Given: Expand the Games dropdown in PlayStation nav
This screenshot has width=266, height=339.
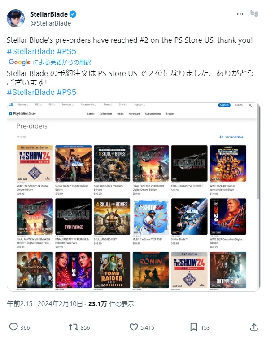Looking at the screenshot, I should 23,105.
